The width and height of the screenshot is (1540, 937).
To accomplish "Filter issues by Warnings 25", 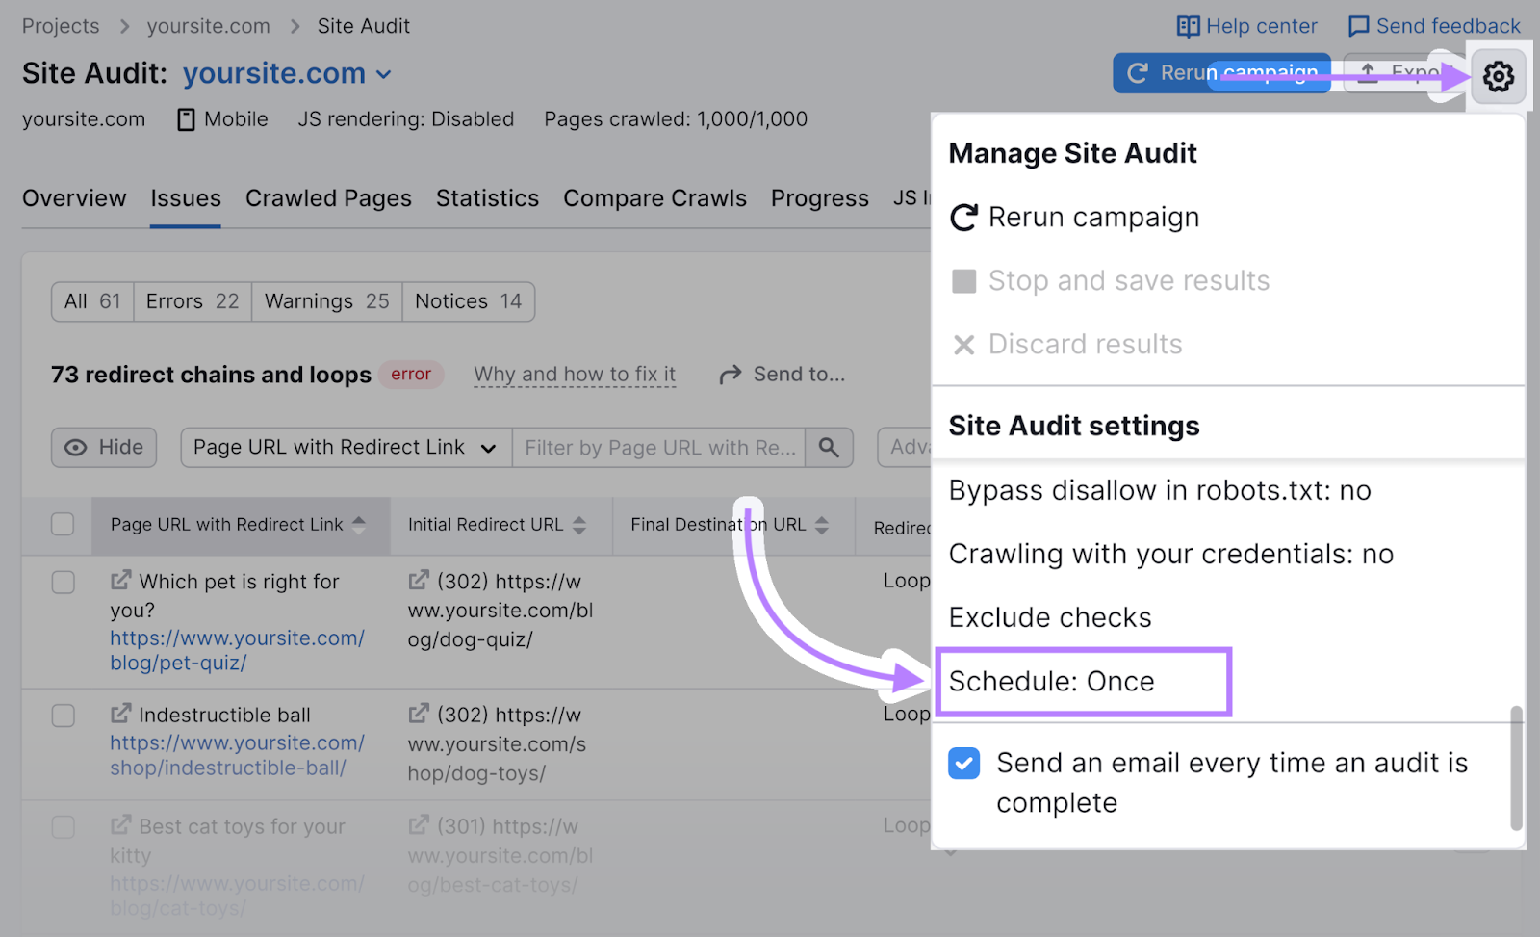I will [327, 302].
